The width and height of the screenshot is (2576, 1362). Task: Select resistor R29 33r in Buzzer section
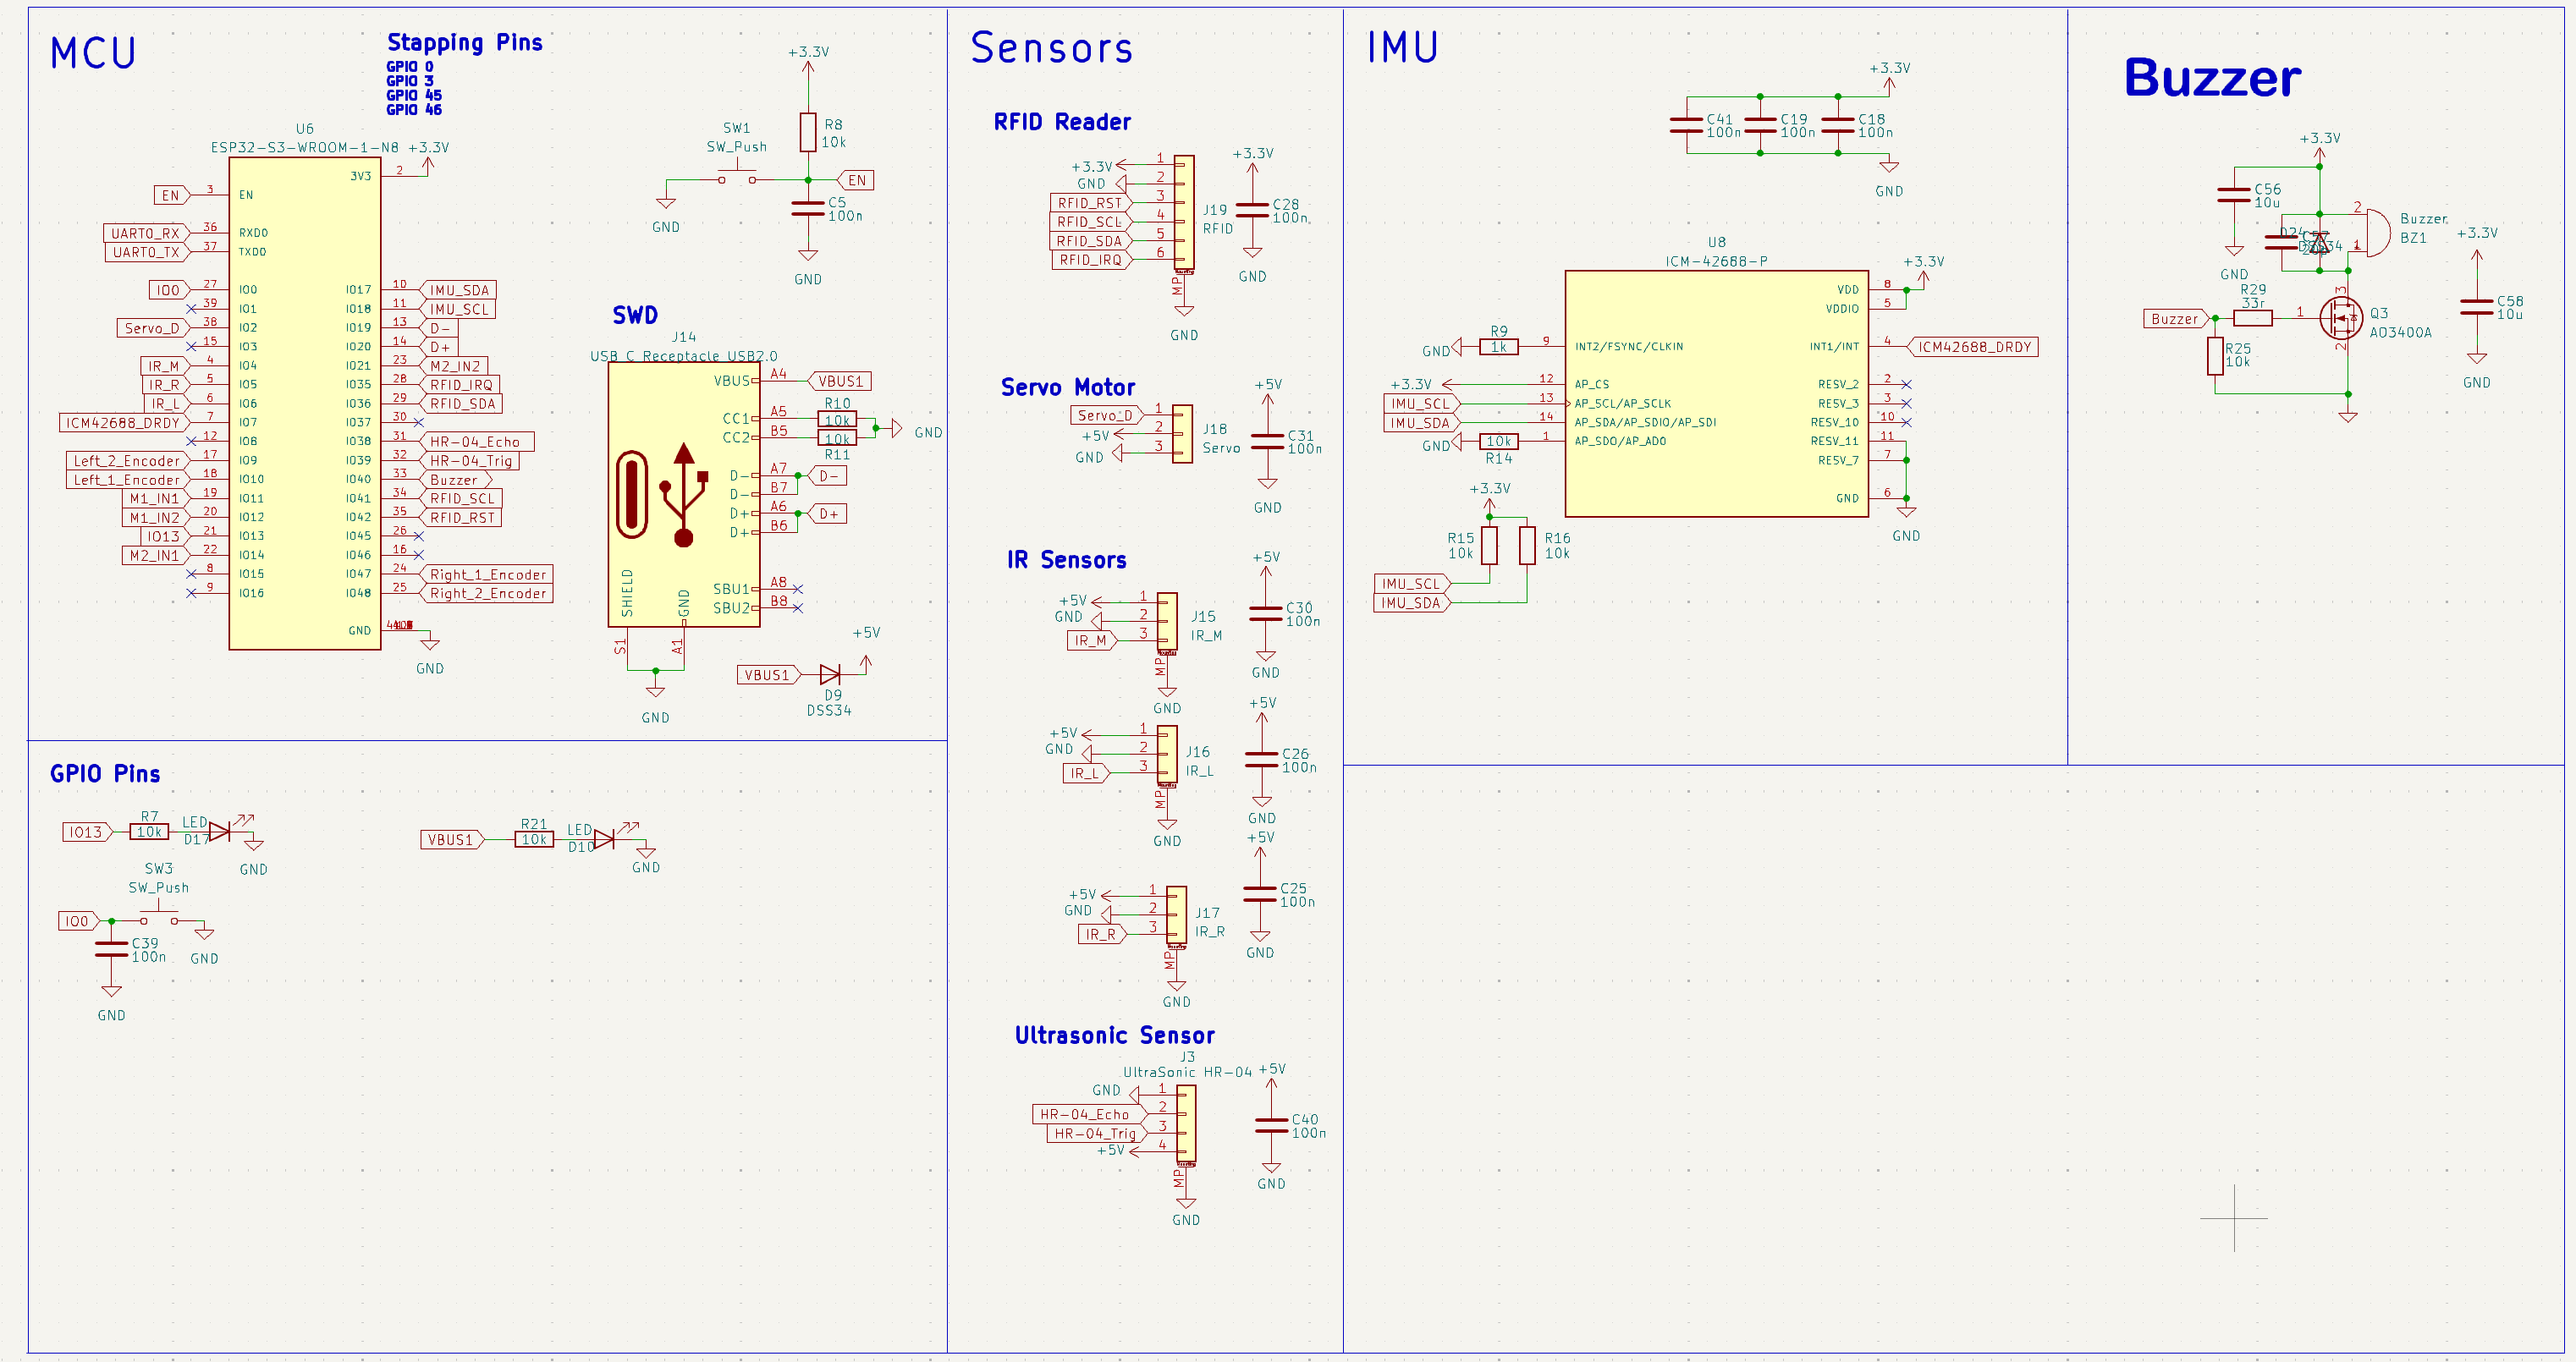point(2253,317)
